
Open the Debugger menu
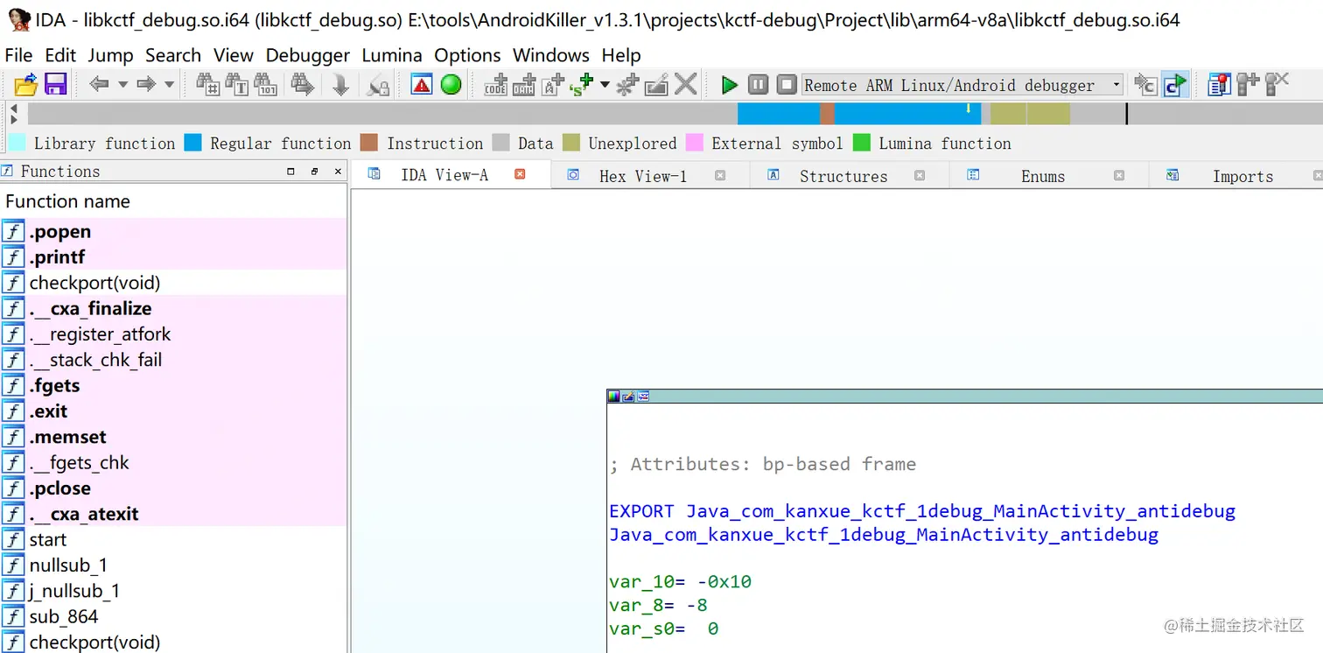(308, 55)
